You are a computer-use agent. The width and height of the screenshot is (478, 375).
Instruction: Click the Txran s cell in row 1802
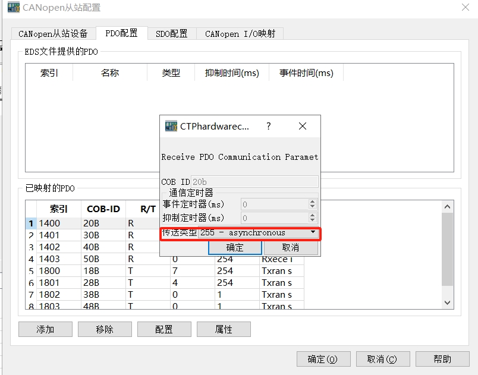[x=282, y=295]
